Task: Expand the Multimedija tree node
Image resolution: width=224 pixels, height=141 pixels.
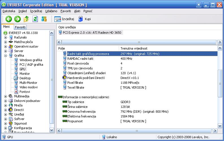Action: coord(5,96)
